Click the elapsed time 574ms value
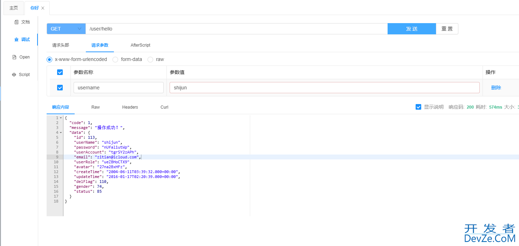Screen dimensions: 519x246 (496, 107)
